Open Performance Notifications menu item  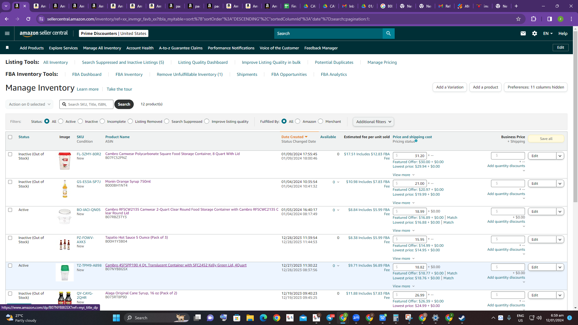click(231, 48)
